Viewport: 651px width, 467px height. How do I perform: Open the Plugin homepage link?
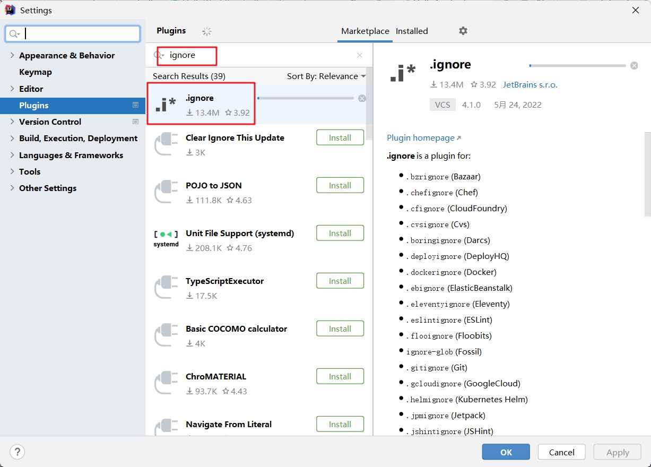pos(424,137)
